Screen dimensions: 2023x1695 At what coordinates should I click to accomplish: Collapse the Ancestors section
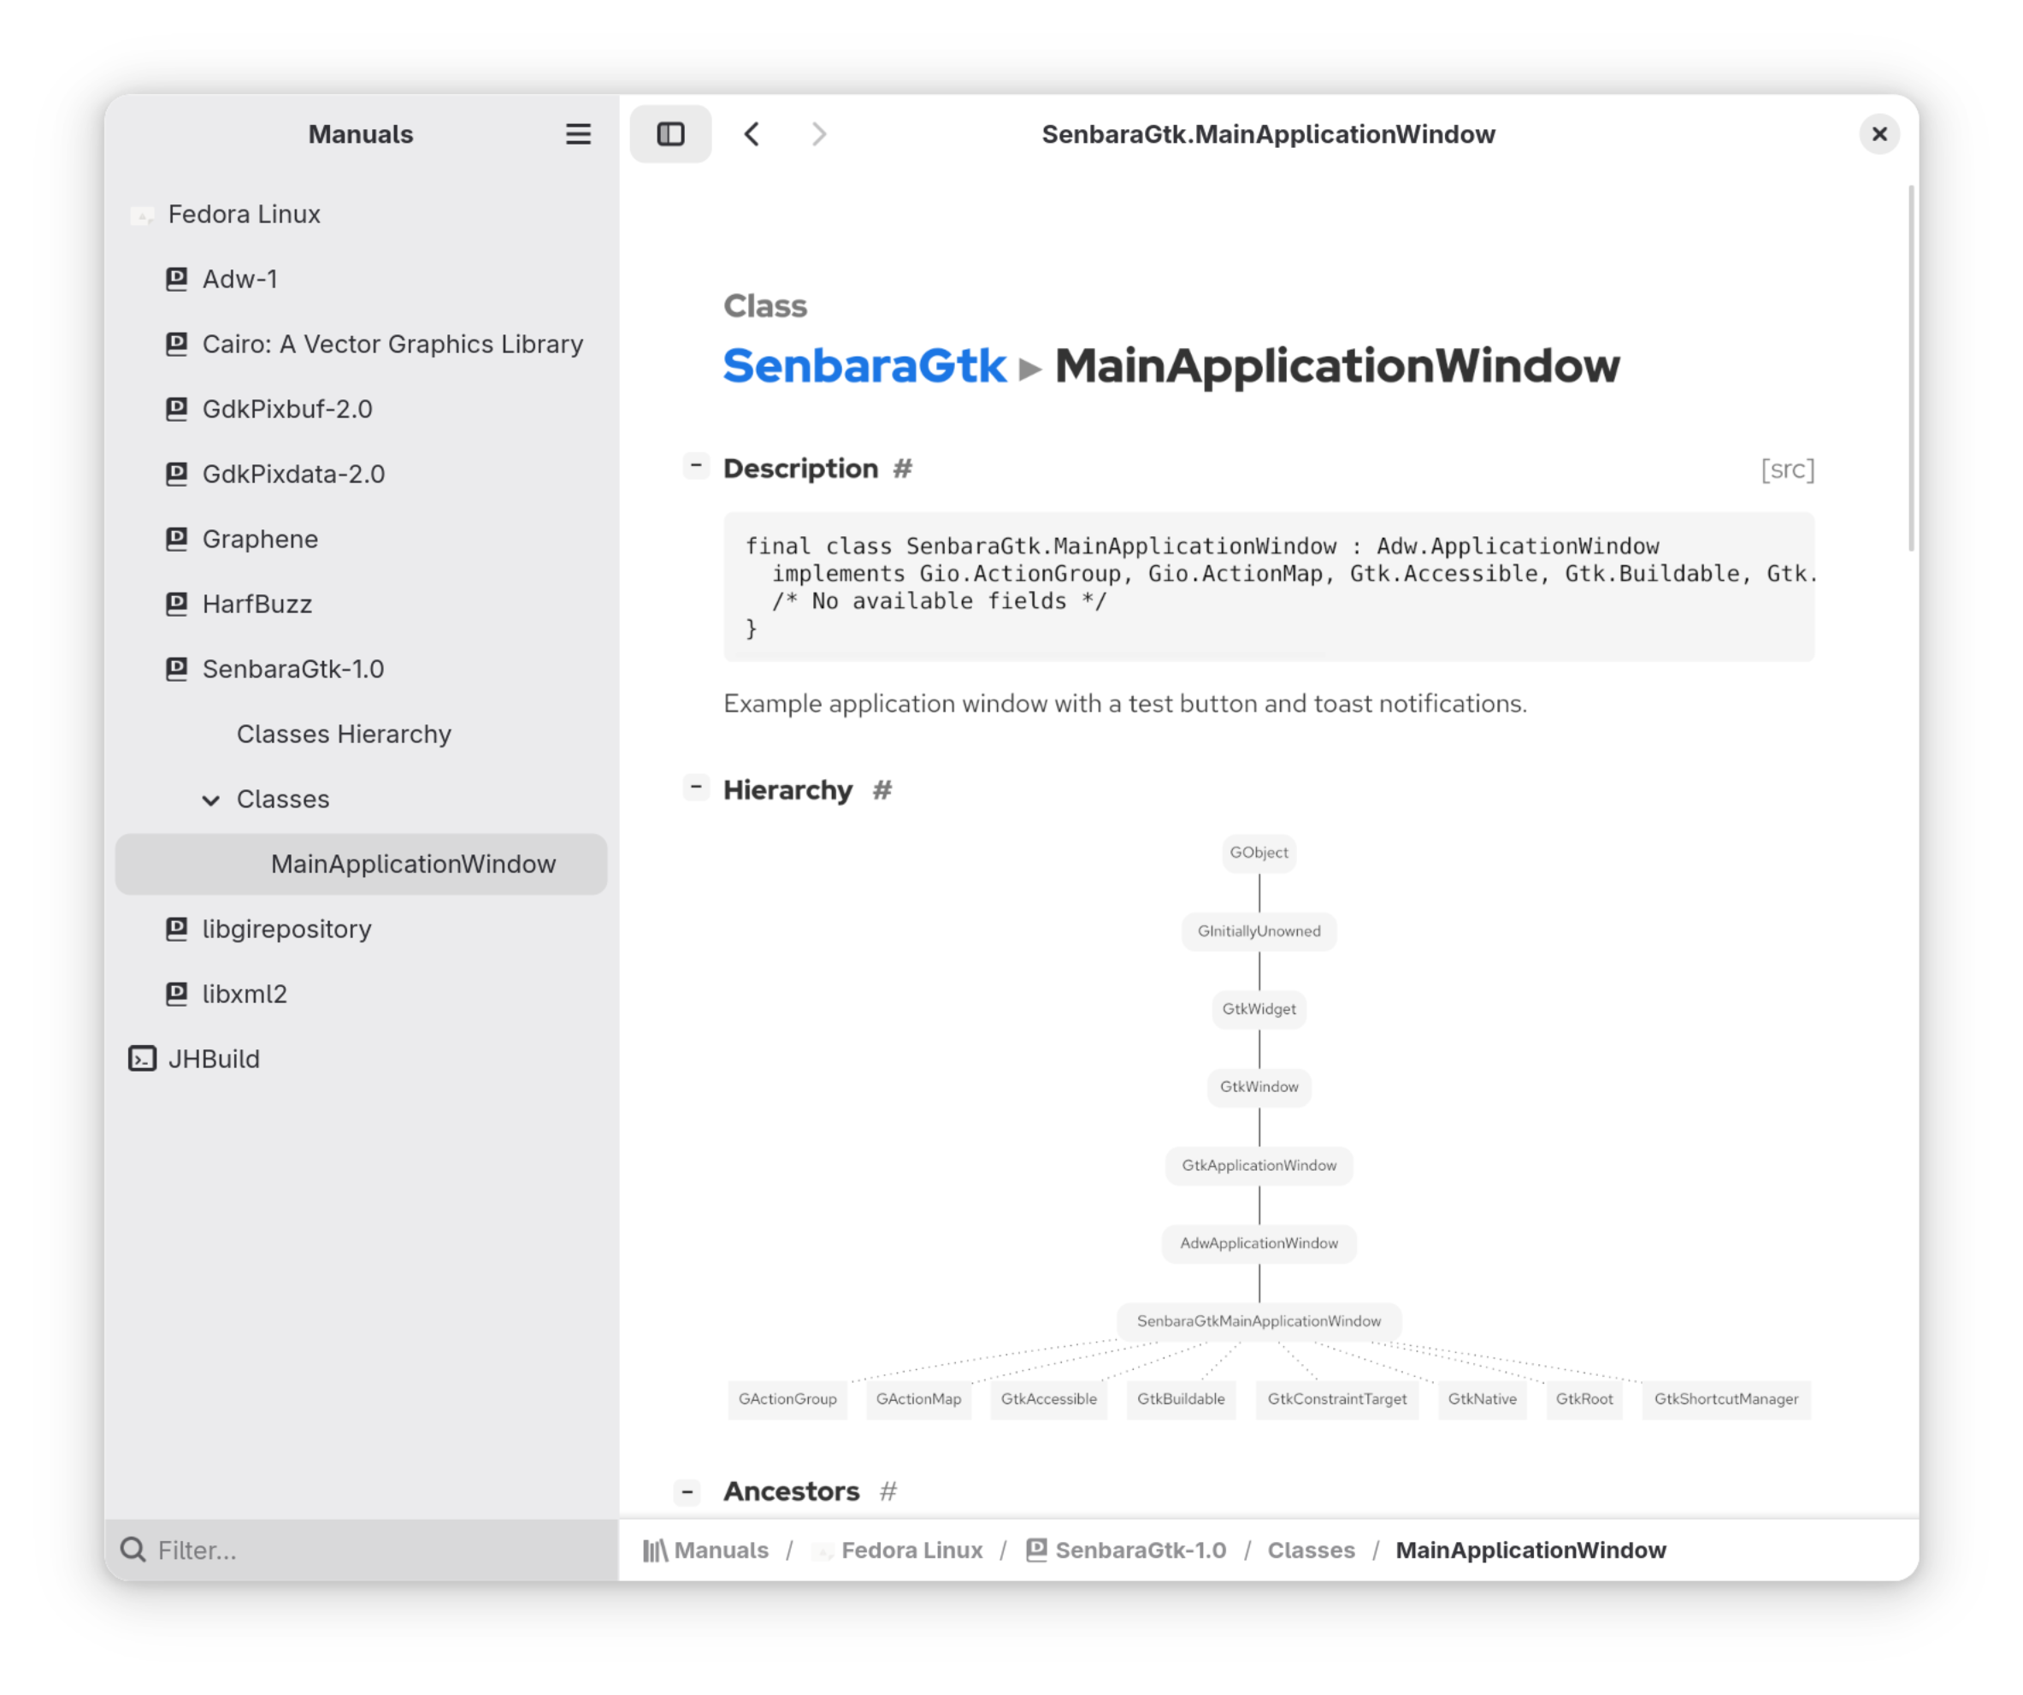click(x=687, y=1492)
